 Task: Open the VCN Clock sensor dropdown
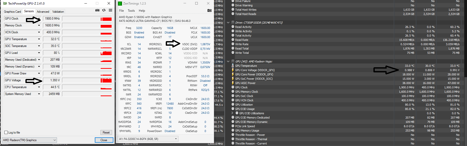(x=39, y=32)
